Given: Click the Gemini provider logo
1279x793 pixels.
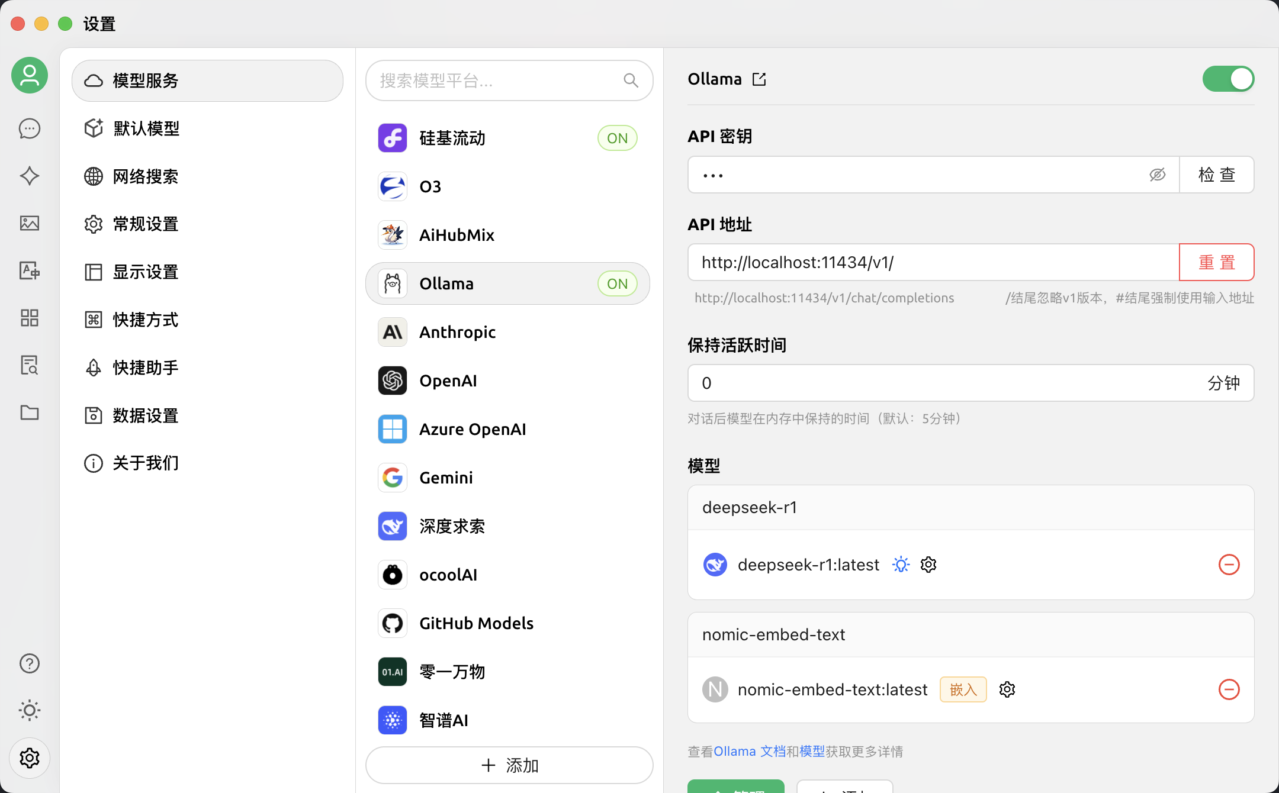Looking at the screenshot, I should point(393,478).
